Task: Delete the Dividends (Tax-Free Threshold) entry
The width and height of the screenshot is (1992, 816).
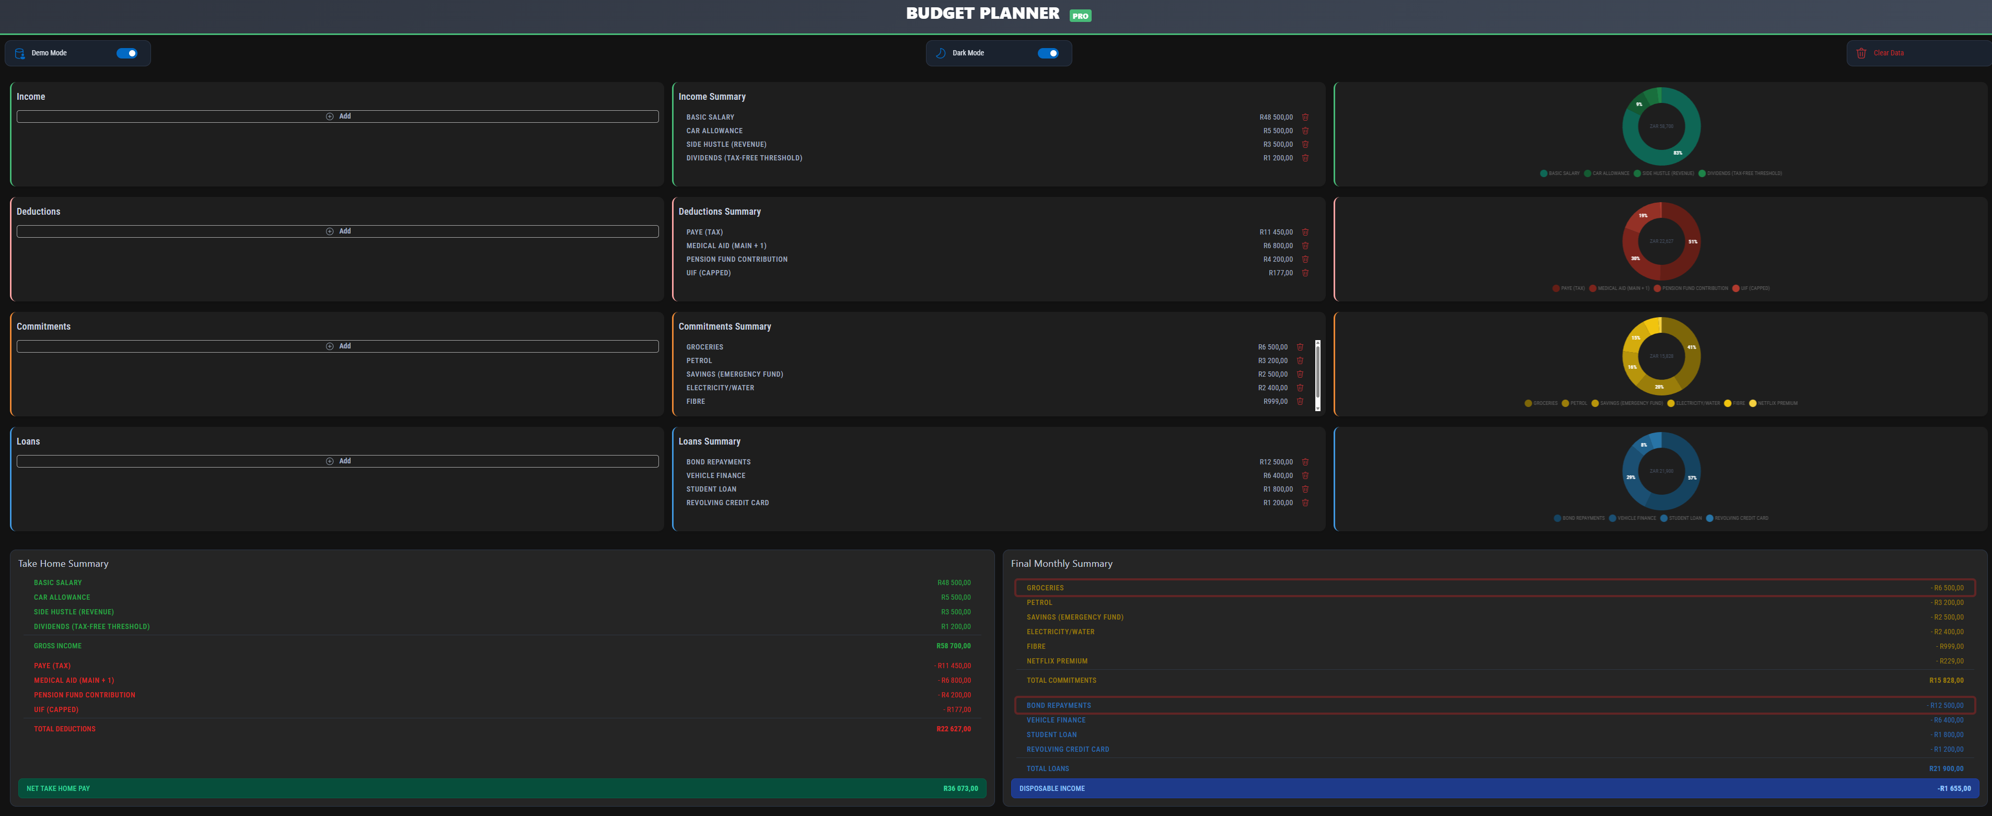Action: (x=1305, y=158)
